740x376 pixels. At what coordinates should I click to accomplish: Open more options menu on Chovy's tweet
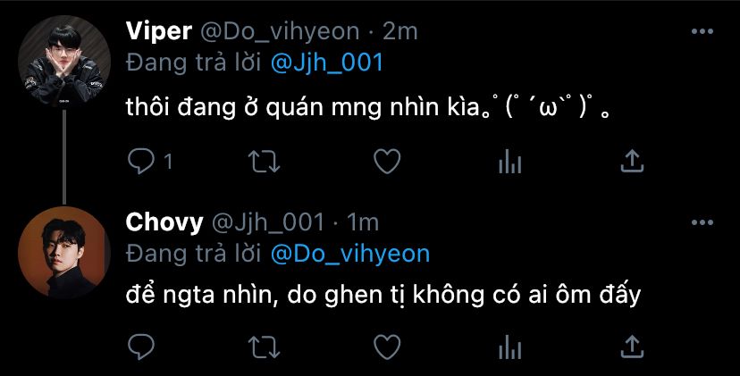click(702, 222)
